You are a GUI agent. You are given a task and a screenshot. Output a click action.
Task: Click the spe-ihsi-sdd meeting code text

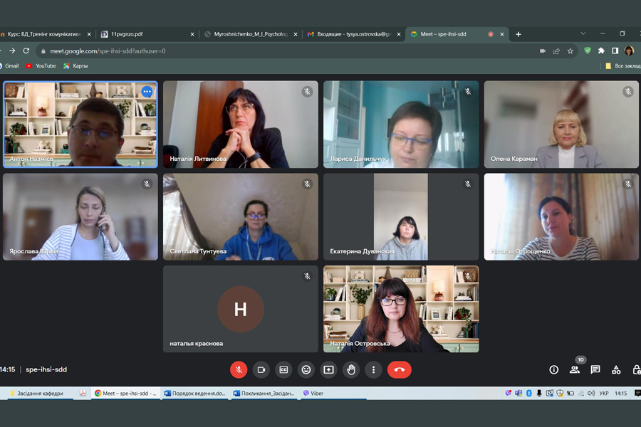pos(46,369)
